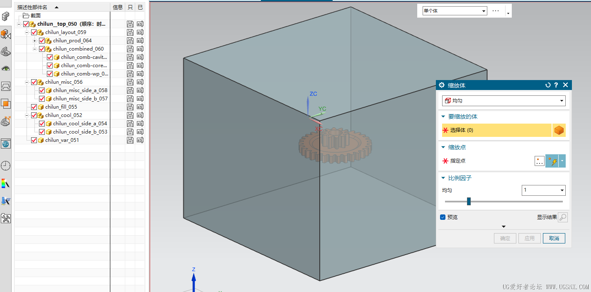Viewport: 591px width, 292px height.
Task: Open the Point Dialog icon
Action: pyautogui.click(x=539, y=161)
